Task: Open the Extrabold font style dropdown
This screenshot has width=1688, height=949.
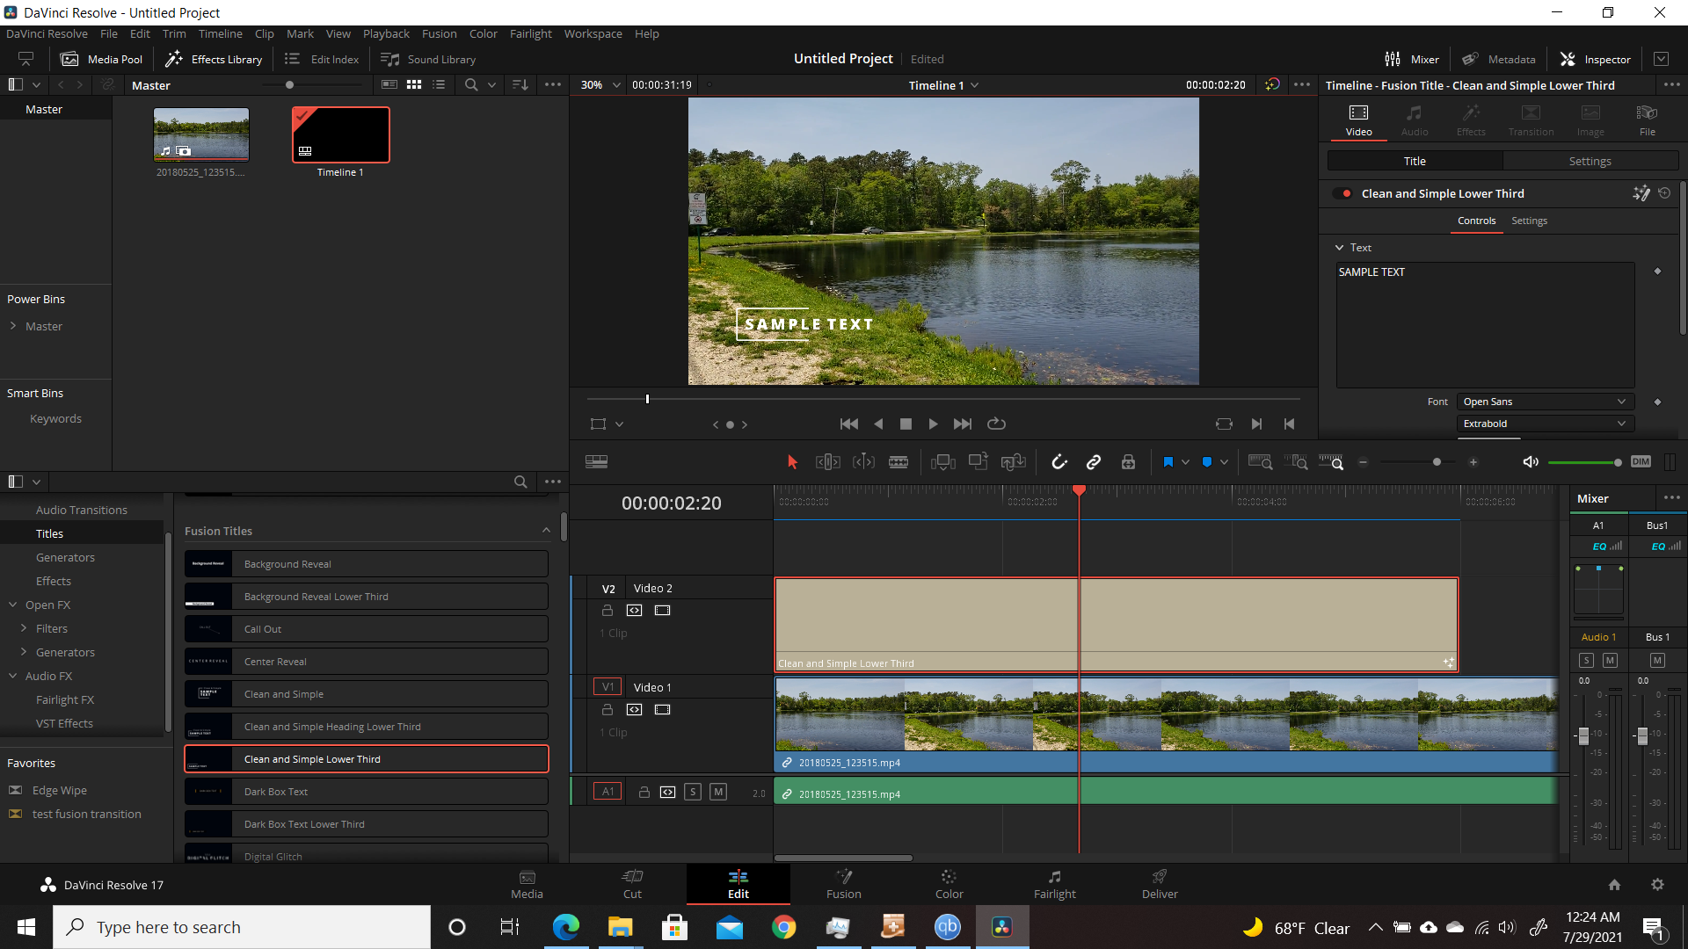Action: click(x=1545, y=424)
